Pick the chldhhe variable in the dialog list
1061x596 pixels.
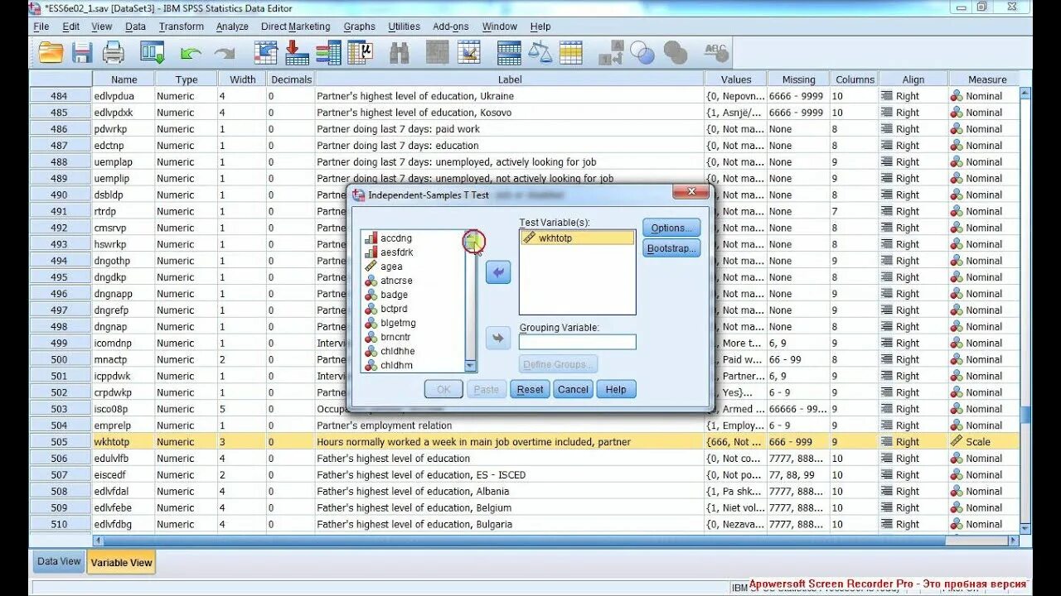(x=397, y=351)
